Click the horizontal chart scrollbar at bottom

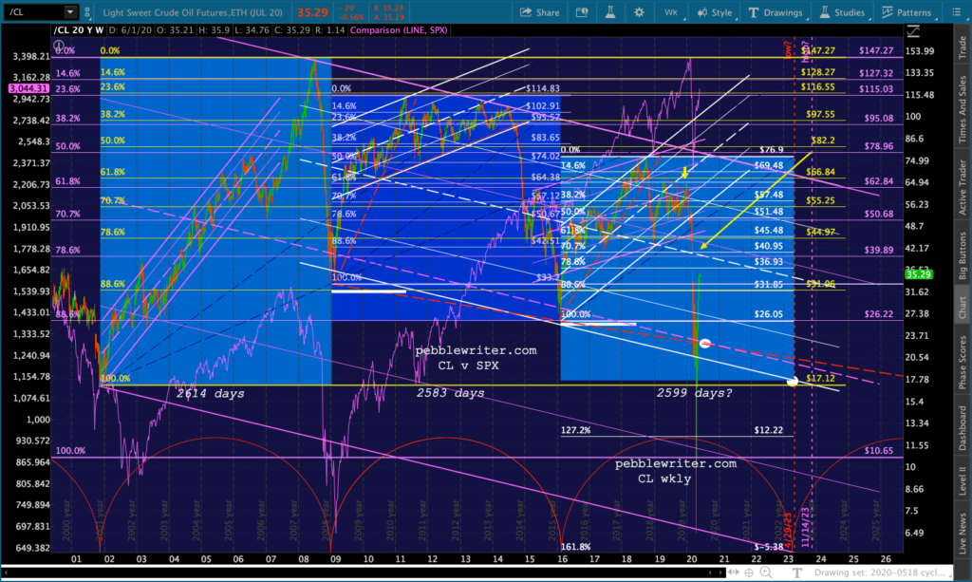click(365, 573)
